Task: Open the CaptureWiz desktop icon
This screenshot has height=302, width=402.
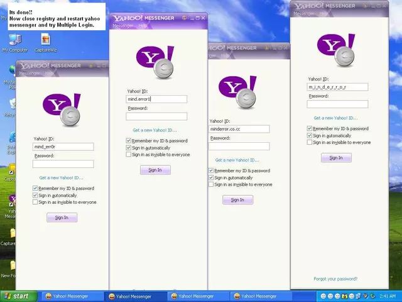Action: pos(46,43)
